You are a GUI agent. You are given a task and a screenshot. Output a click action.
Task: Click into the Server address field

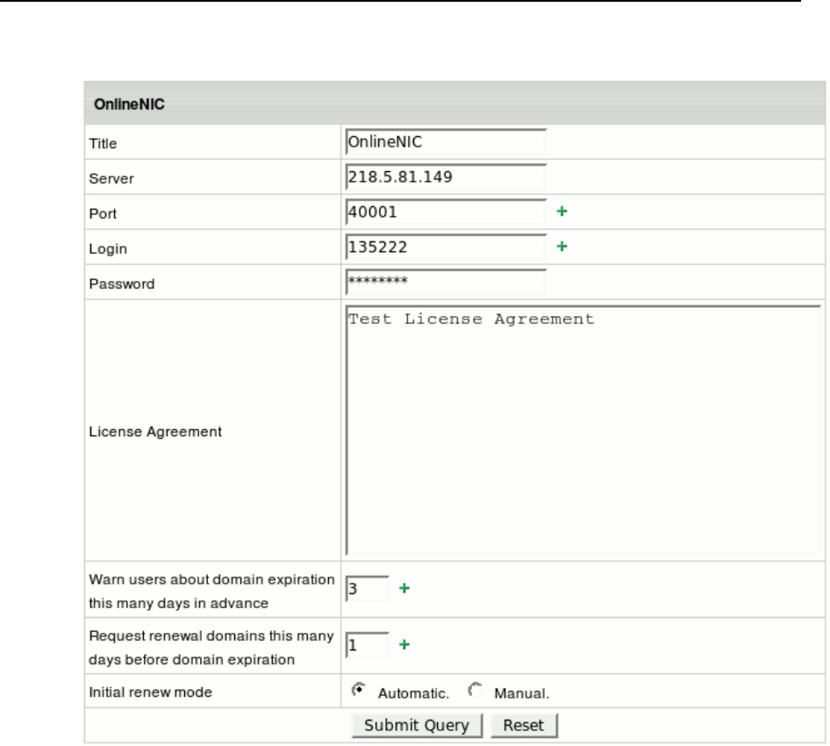(x=446, y=176)
